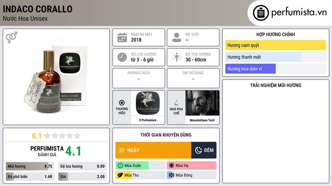The height and width of the screenshot is (186, 332).
Task: Click the Mùi hương 8.75 score bar
Action: click(x=30, y=166)
